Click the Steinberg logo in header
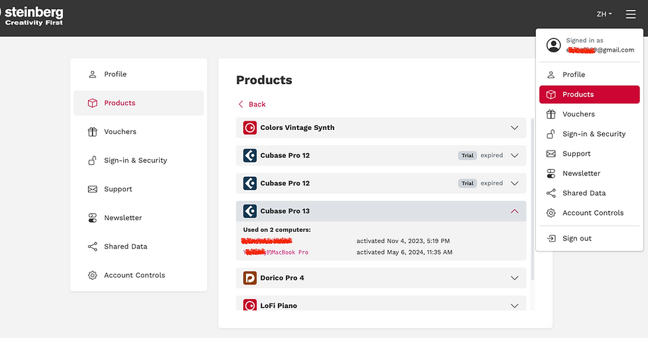 pyautogui.click(x=32, y=17)
